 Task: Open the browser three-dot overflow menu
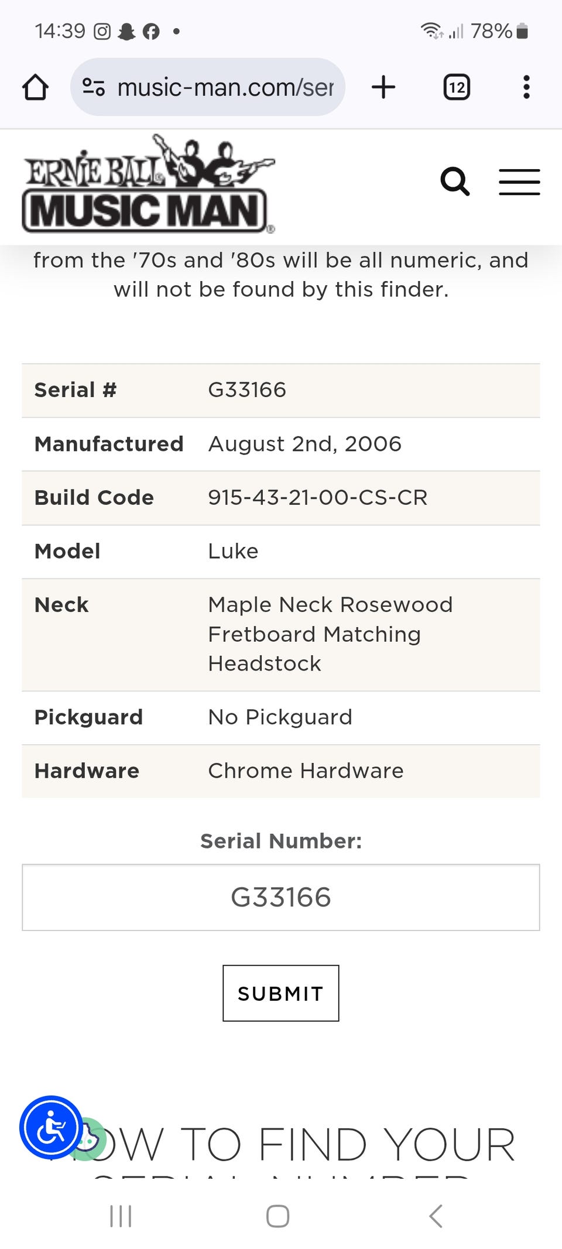coord(526,87)
